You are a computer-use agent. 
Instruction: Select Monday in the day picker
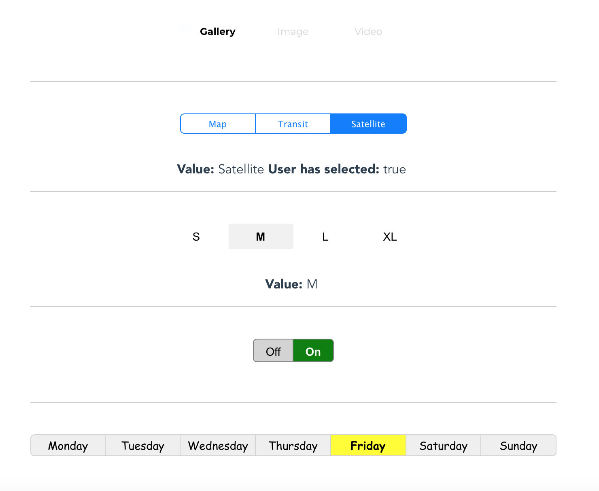pos(68,446)
